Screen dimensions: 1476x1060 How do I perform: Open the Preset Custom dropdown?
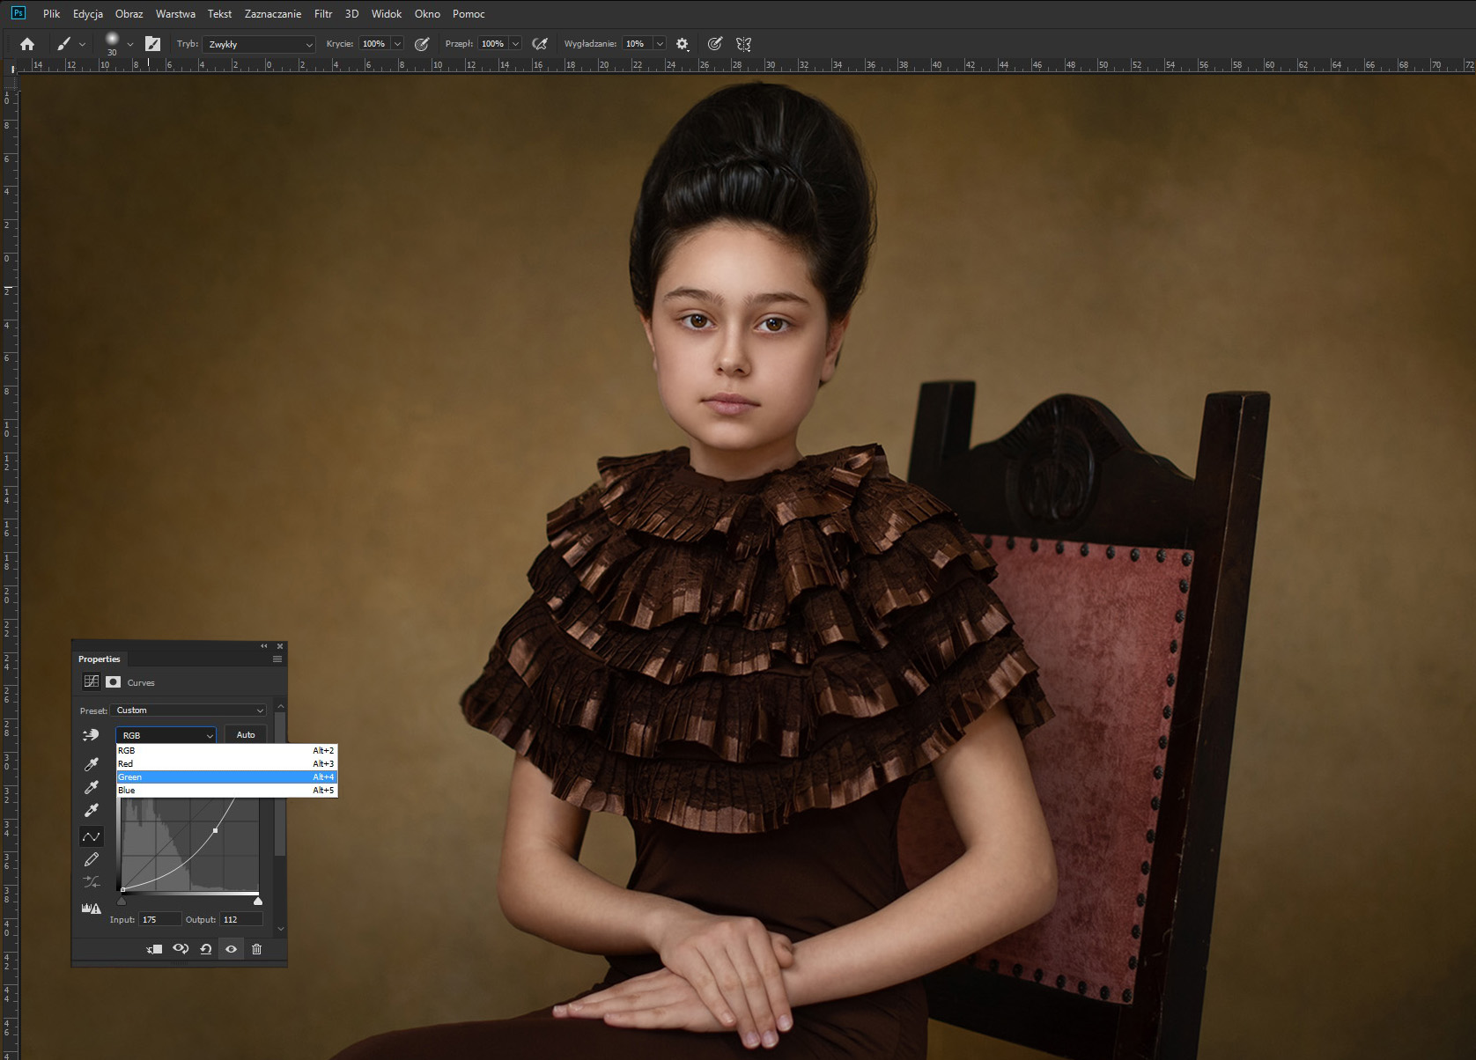(x=189, y=710)
